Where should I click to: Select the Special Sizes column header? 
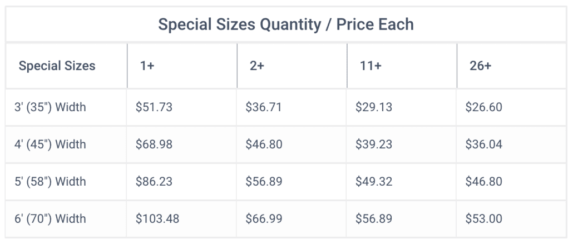click(57, 66)
